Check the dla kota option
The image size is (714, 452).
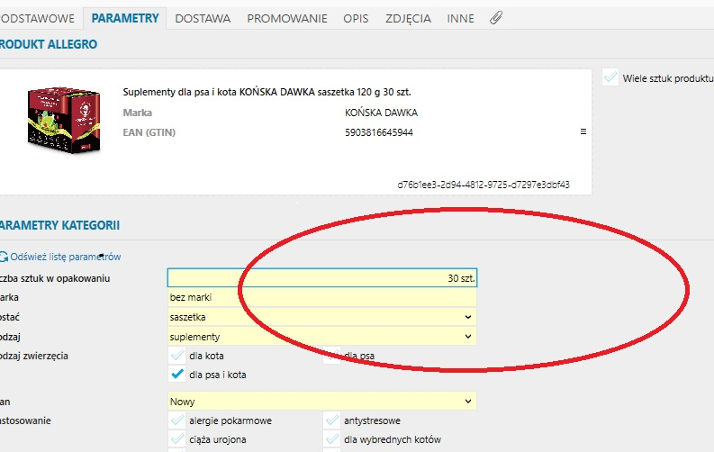[177, 356]
